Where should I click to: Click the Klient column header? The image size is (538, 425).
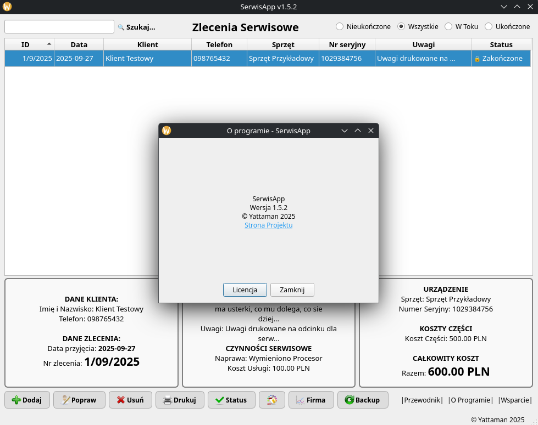point(147,44)
